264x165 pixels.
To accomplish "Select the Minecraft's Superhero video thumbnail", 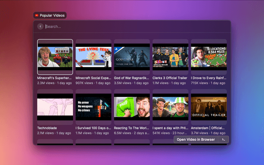I will click(55, 57).
